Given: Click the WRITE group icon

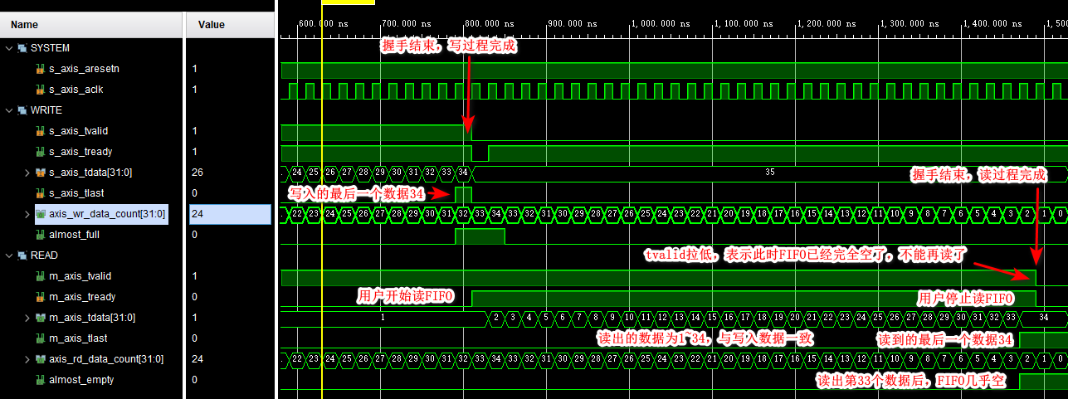Looking at the screenshot, I should pyautogui.click(x=22, y=110).
